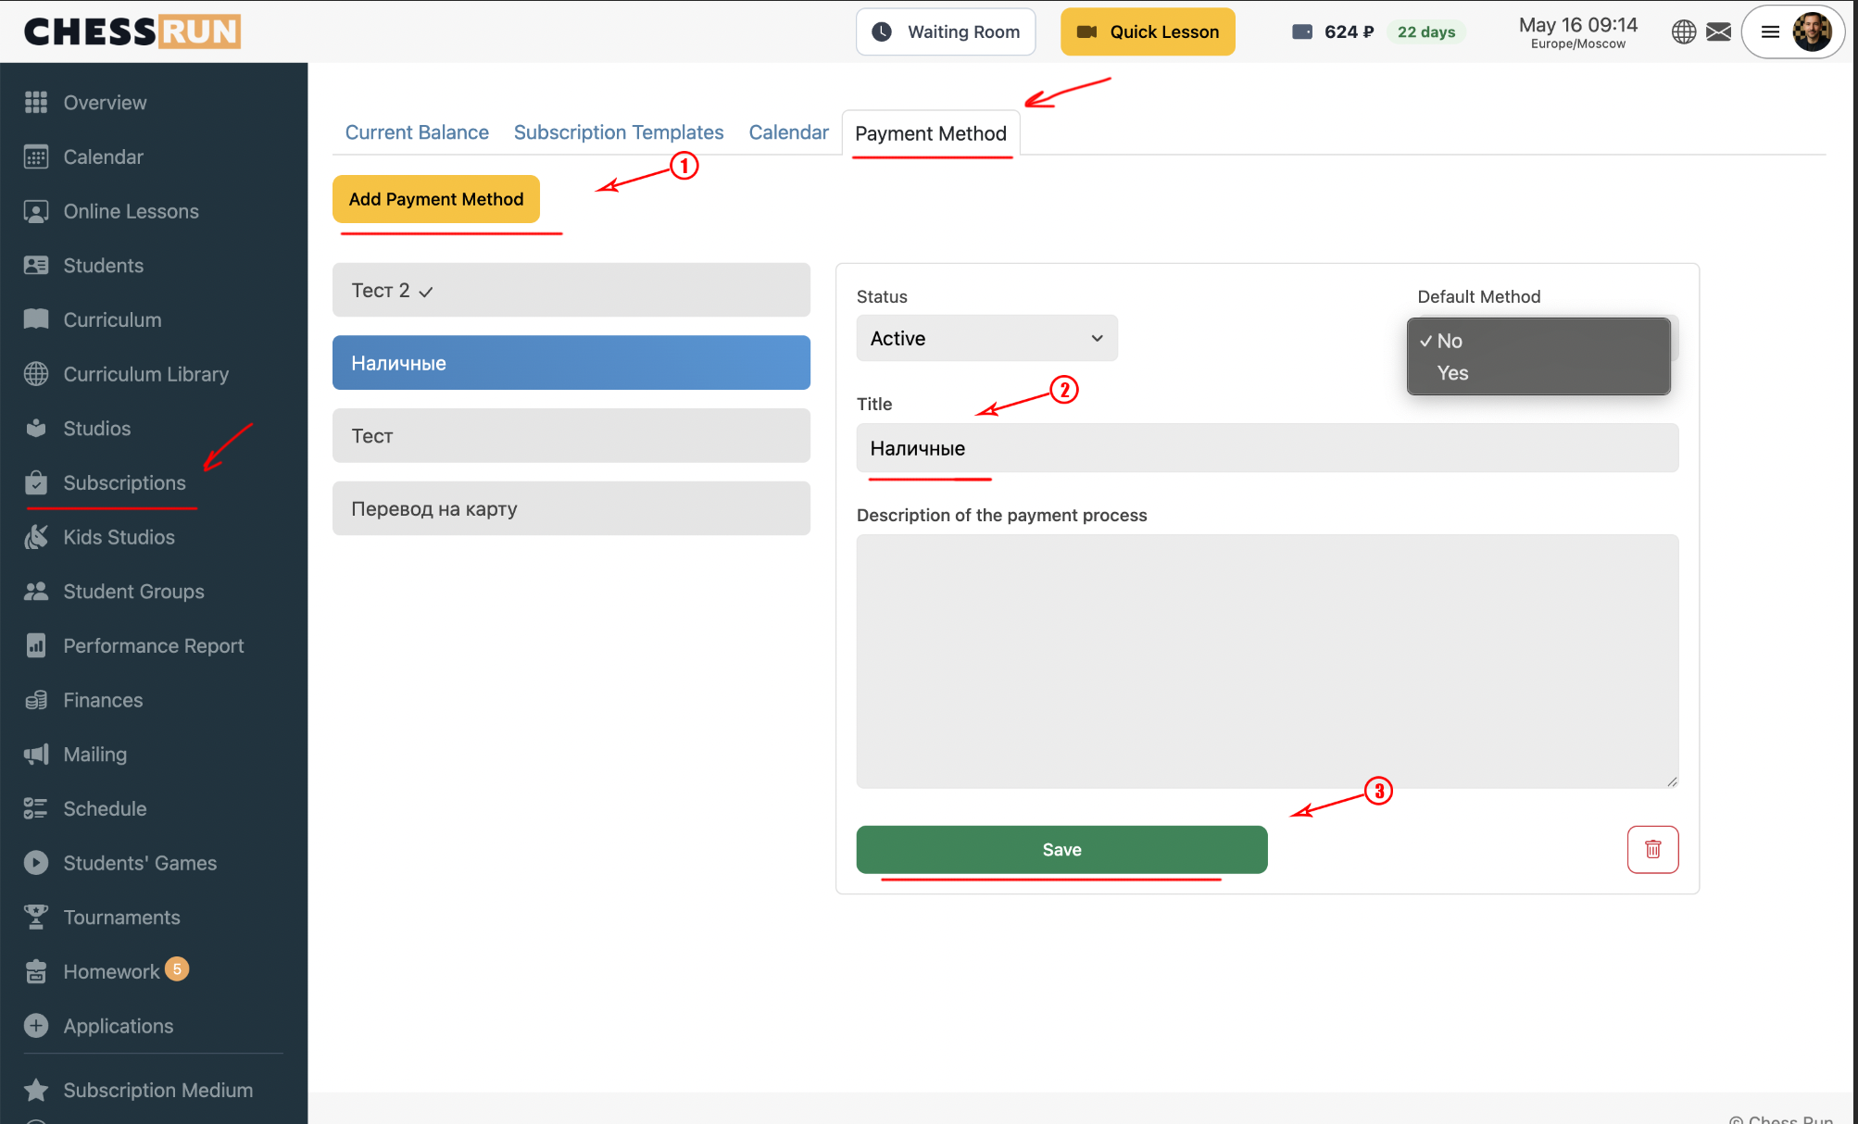This screenshot has width=1858, height=1124.
Task: Click the Waiting Room button
Action: [x=946, y=32]
